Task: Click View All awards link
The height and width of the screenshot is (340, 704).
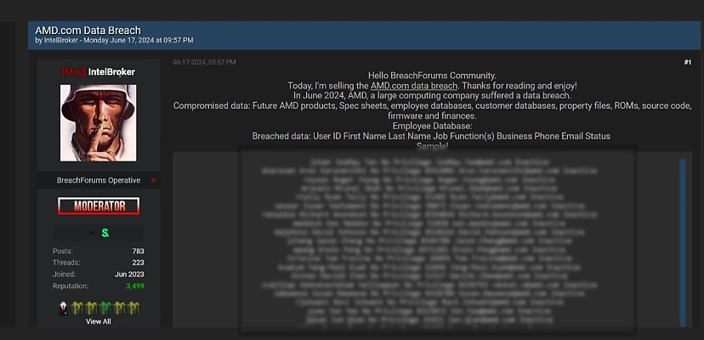Action: [x=99, y=321]
